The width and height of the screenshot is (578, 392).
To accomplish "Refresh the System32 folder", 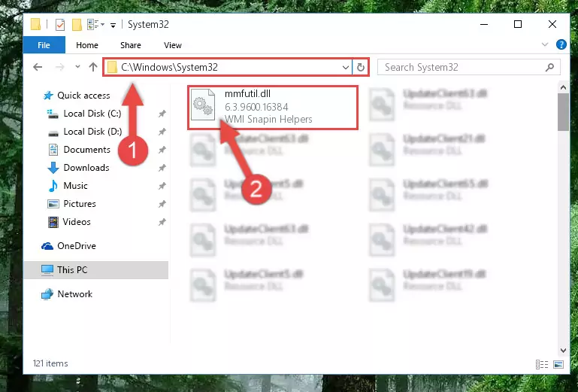I will point(361,67).
